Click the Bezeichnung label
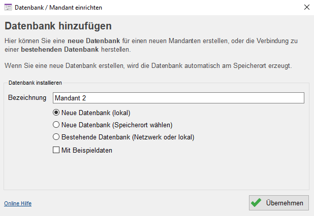 tap(27, 97)
